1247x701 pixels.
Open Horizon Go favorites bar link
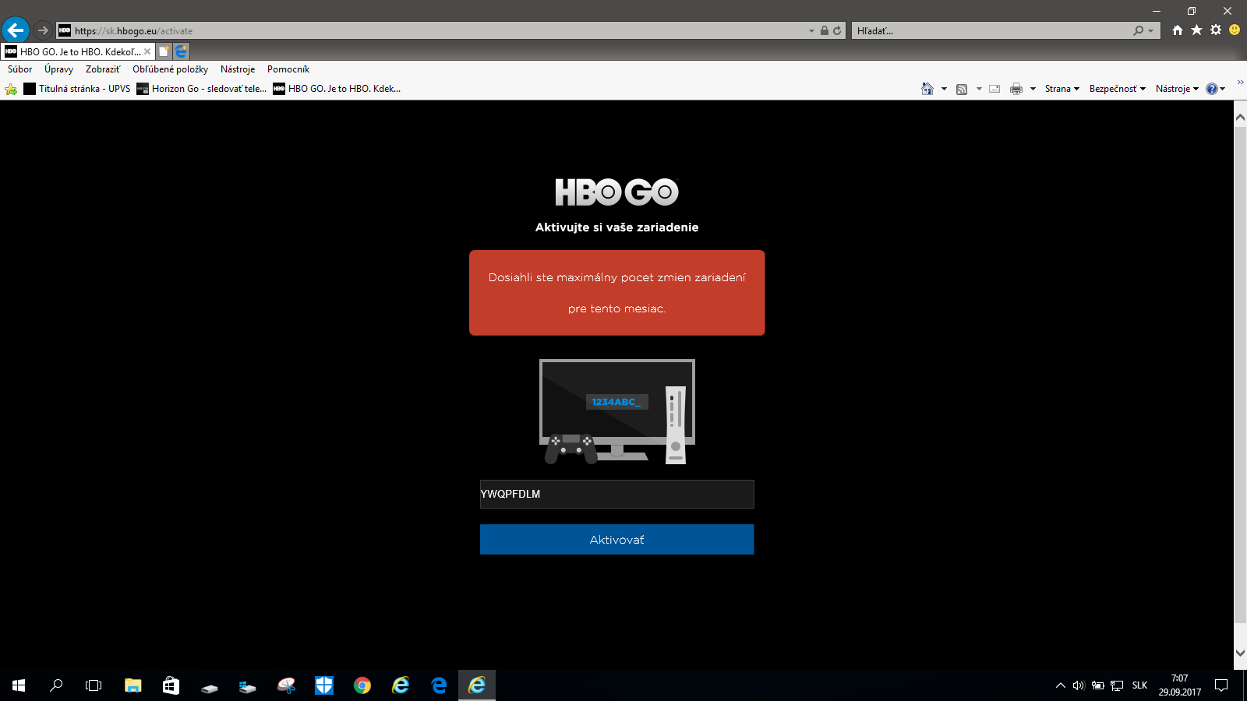[202, 89]
